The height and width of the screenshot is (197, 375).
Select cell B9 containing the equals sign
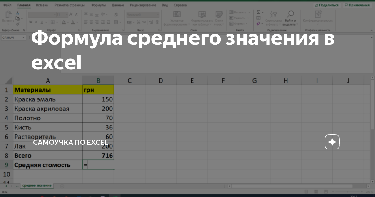98,165
